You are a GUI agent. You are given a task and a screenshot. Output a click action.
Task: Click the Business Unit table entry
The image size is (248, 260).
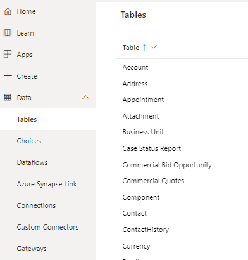click(x=143, y=132)
